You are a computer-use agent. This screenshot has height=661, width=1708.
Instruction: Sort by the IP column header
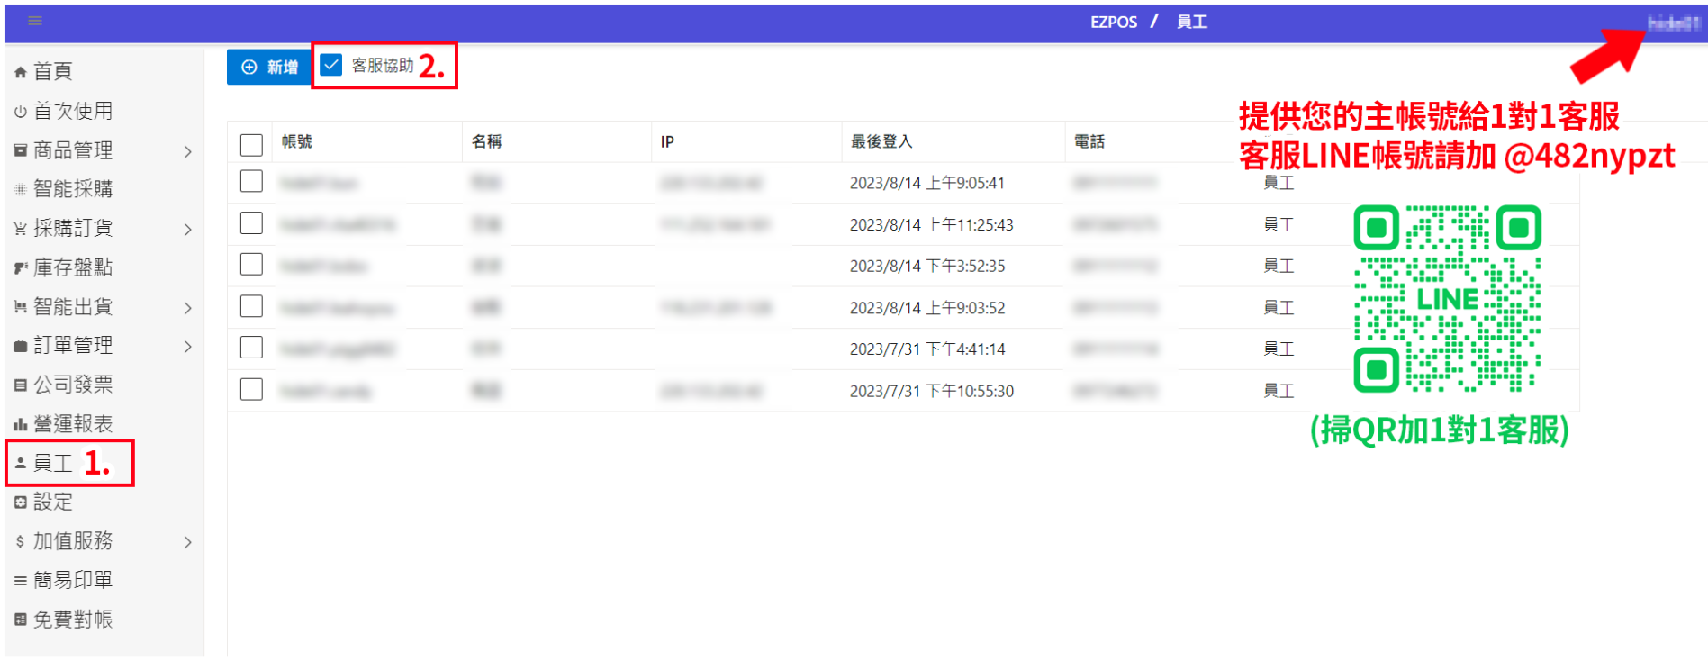(x=667, y=141)
